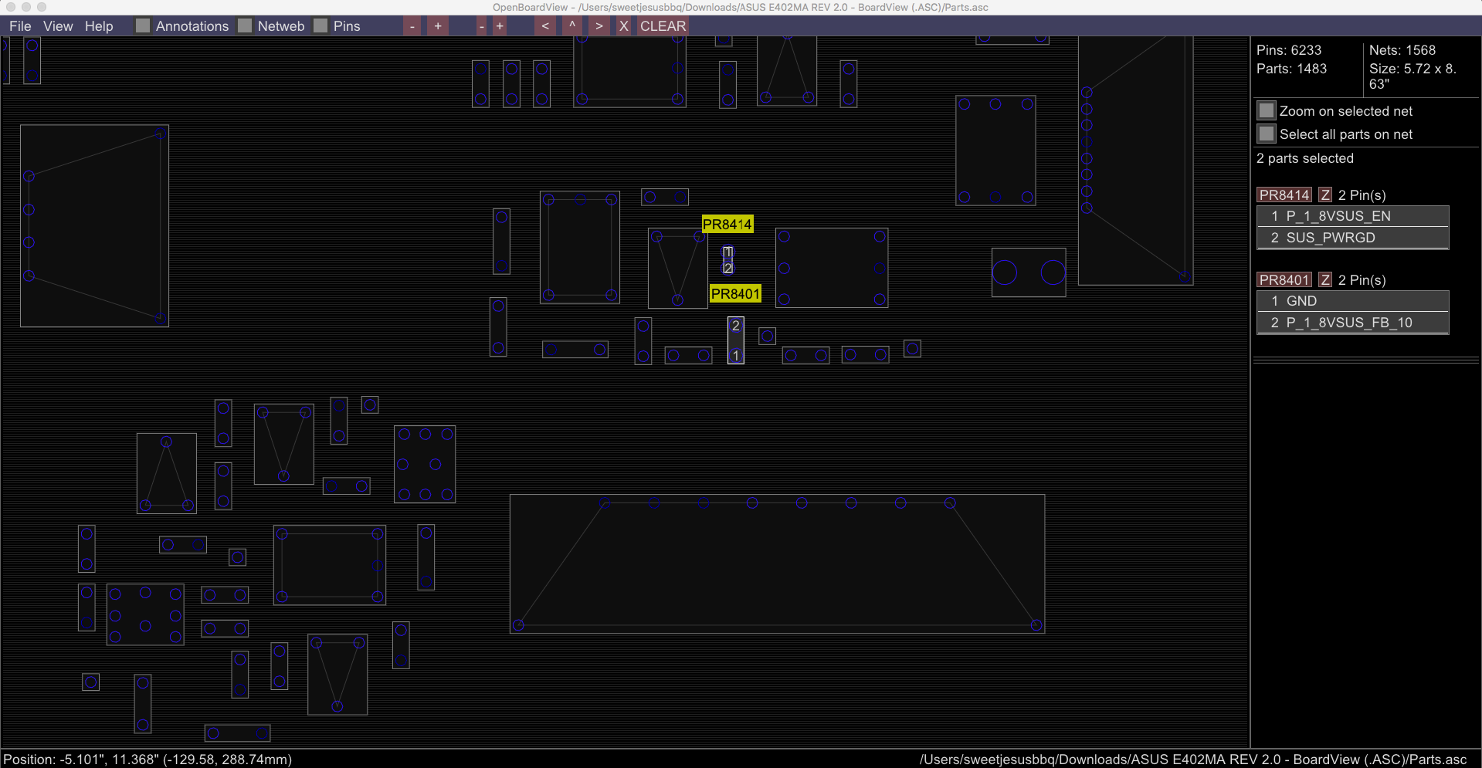Click the < toolbar button
Screen dimensions: 1482x768
545,26
